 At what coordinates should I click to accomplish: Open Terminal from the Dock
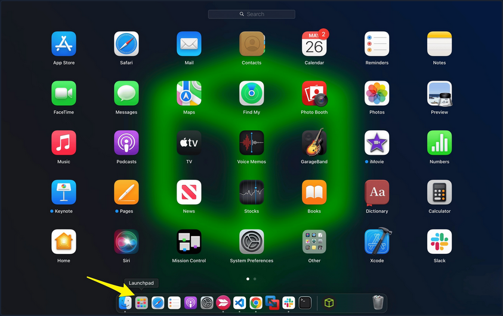pos(305,303)
